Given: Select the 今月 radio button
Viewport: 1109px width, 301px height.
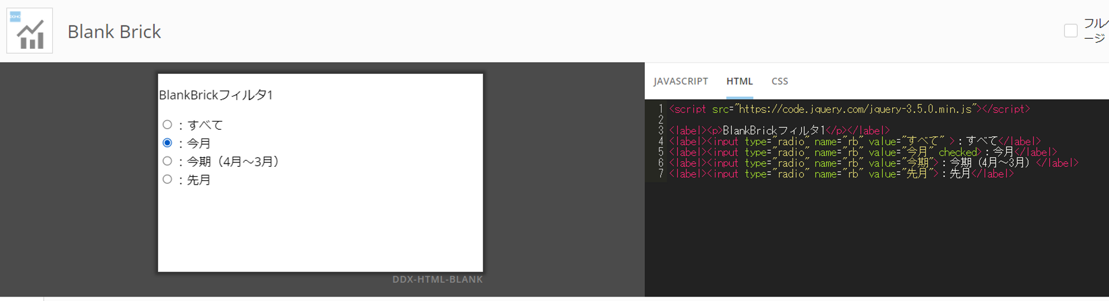Looking at the screenshot, I should pos(167,143).
